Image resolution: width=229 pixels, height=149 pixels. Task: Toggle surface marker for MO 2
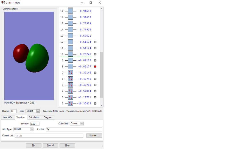click(95, 104)
